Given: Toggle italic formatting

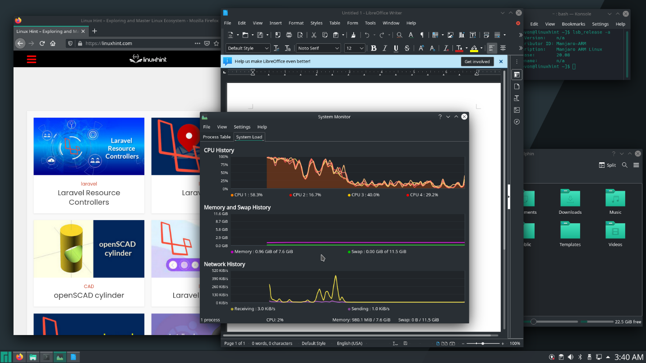Looking at the screenshot, I should click(x=385, y=48).
